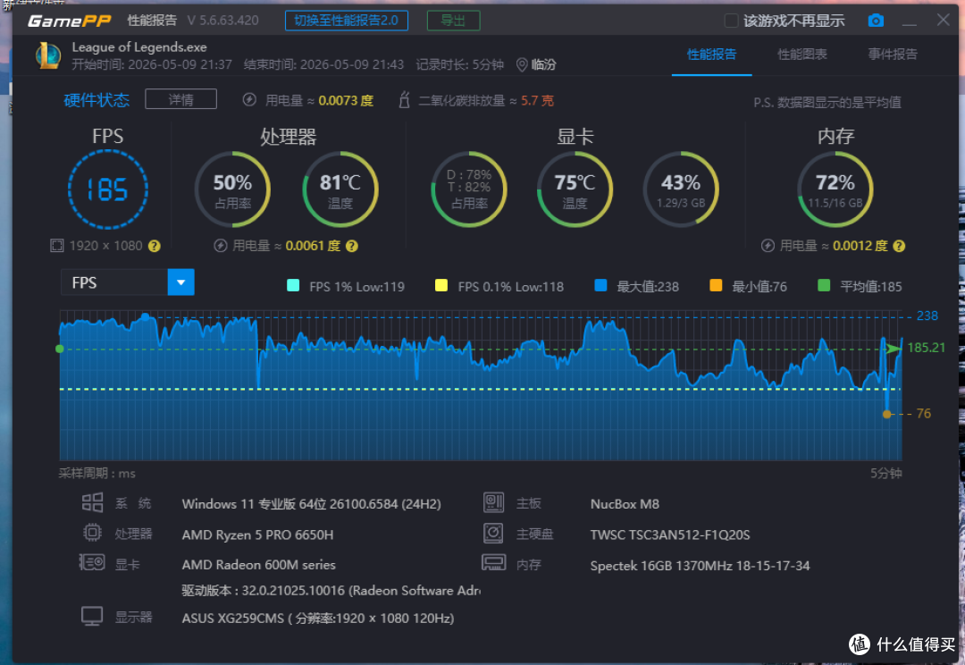Click the League of Legends game icon
Image resolution: width=965 pixels, height=665 pixels.
coord(48,55)
